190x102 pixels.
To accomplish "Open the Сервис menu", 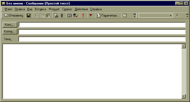I will (x=67, y=9).
